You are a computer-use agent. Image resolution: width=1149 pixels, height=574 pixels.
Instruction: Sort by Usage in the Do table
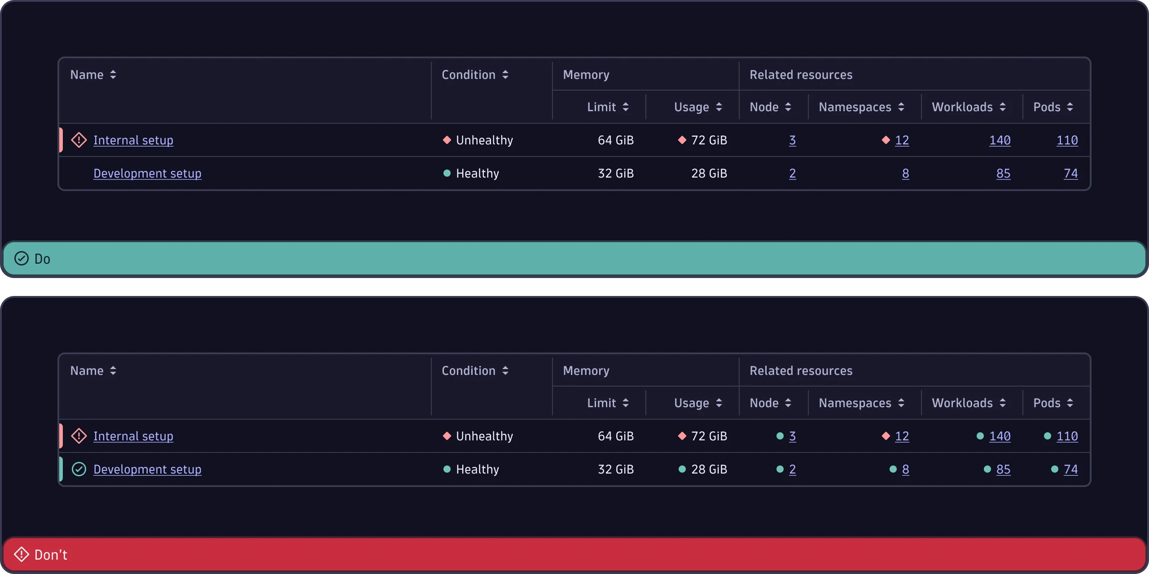click(x=719, y=107)
